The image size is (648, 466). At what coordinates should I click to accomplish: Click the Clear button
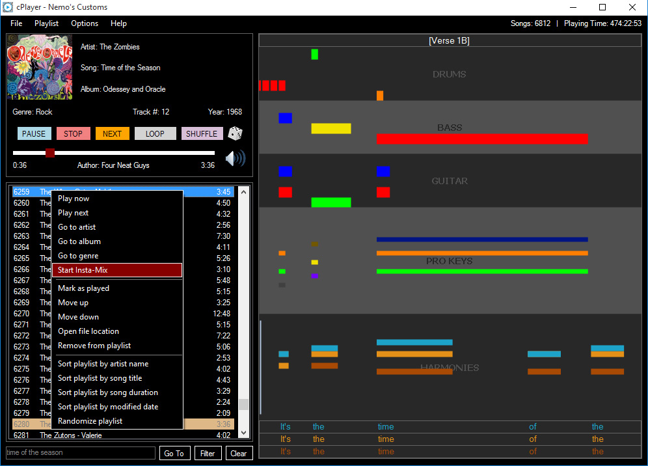(x=239, y=453)
